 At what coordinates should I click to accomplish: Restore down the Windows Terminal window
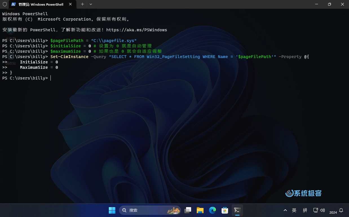click(329, 4)
